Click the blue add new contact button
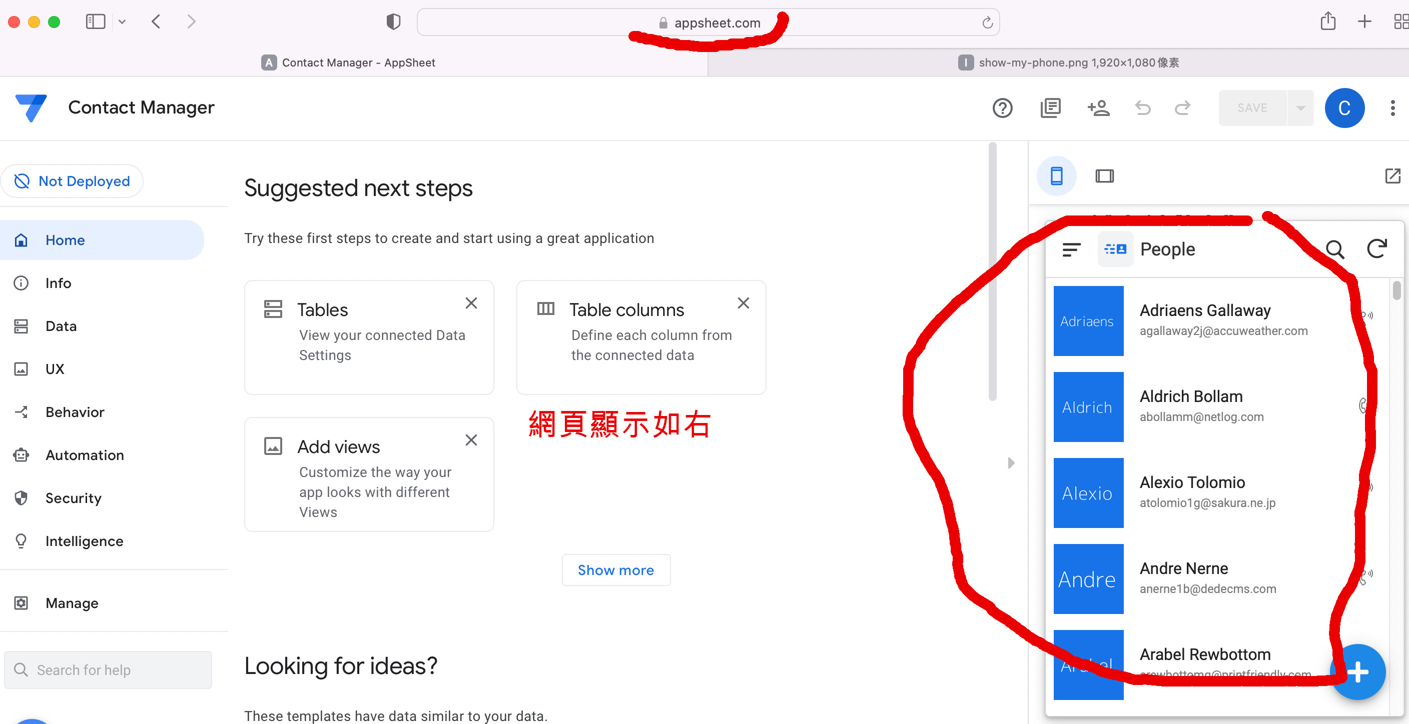The image size is (1409, 724). [x=1357, y=671]
